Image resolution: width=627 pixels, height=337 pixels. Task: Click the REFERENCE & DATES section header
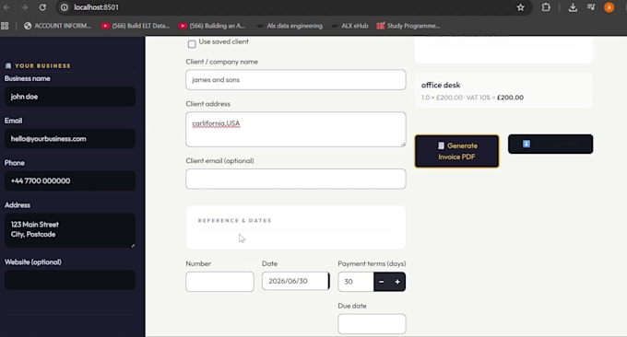click(x=235, y=220)
